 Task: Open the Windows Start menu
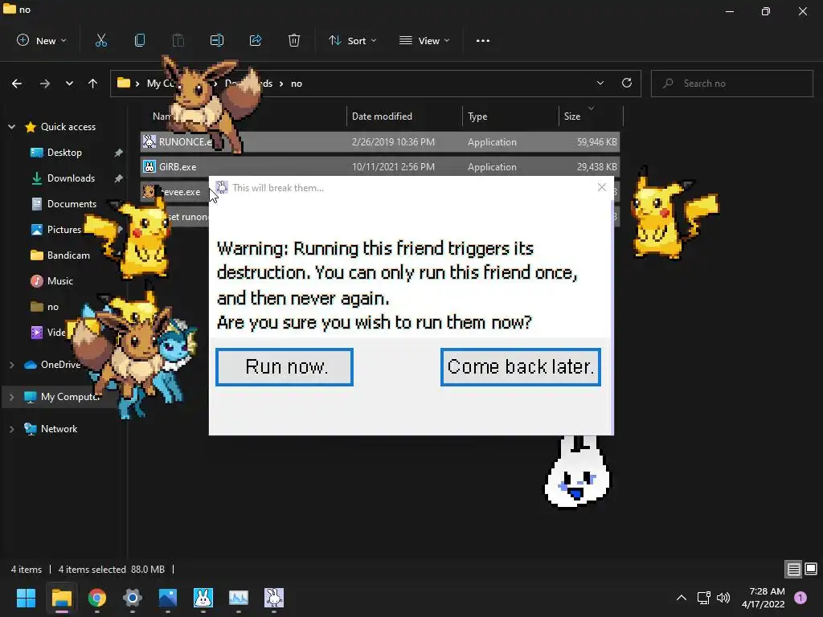(x=26, y=598)
